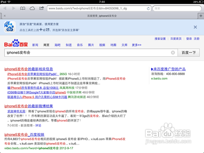Tap the share arrow icon in toolbar
The width and height of the screenshot is (204, 153).
42,8
